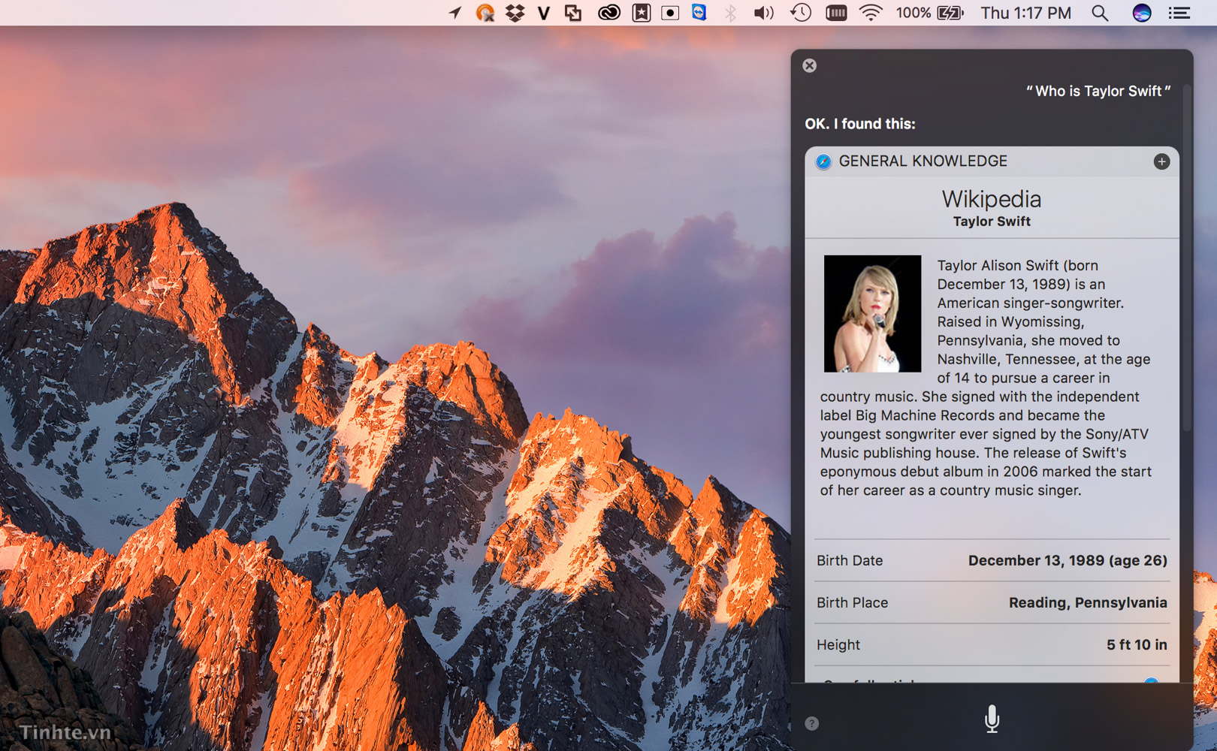
Task: Open Notification Center list icon
Action: [x=1179, y=13]
